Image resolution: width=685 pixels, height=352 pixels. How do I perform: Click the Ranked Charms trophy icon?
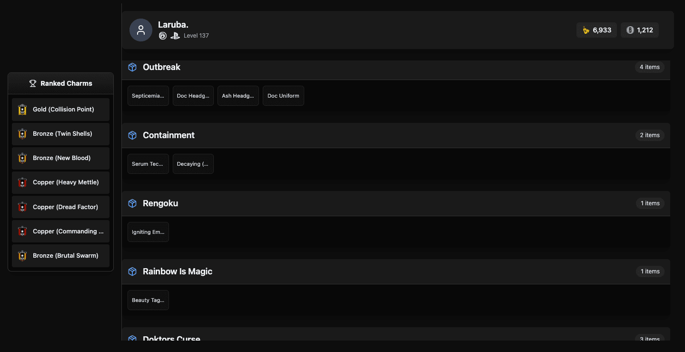(x=33, y=83)
